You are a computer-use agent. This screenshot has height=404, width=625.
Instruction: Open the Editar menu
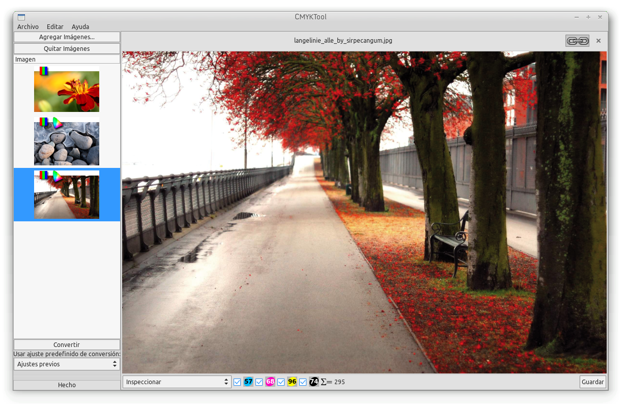(55, 26)
